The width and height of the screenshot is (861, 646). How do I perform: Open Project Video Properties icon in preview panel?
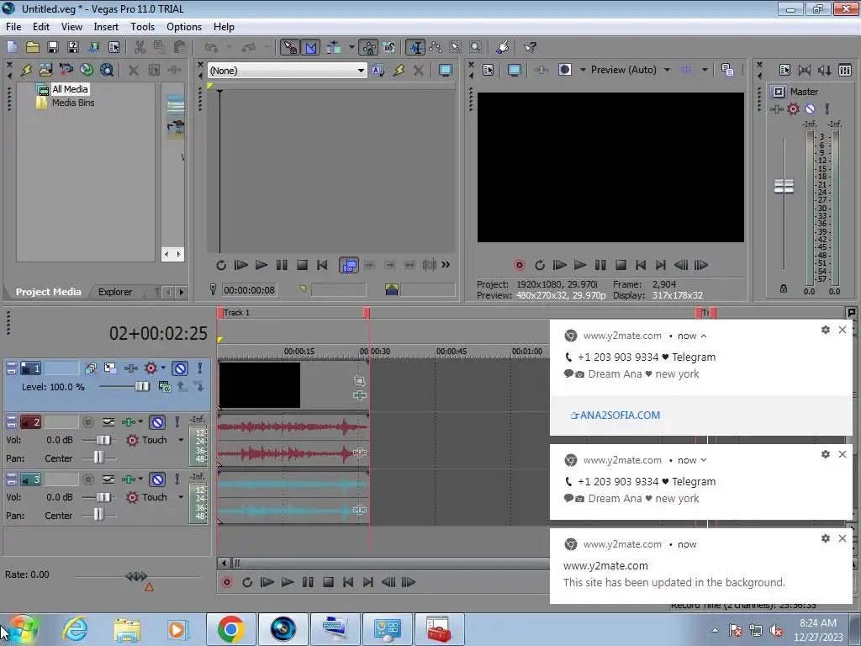pyautogui.click(x=489, y=70)
